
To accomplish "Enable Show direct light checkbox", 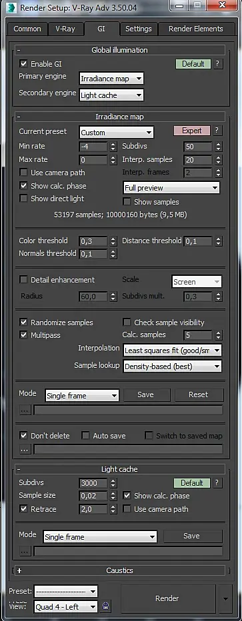I will tap(24, 199).
